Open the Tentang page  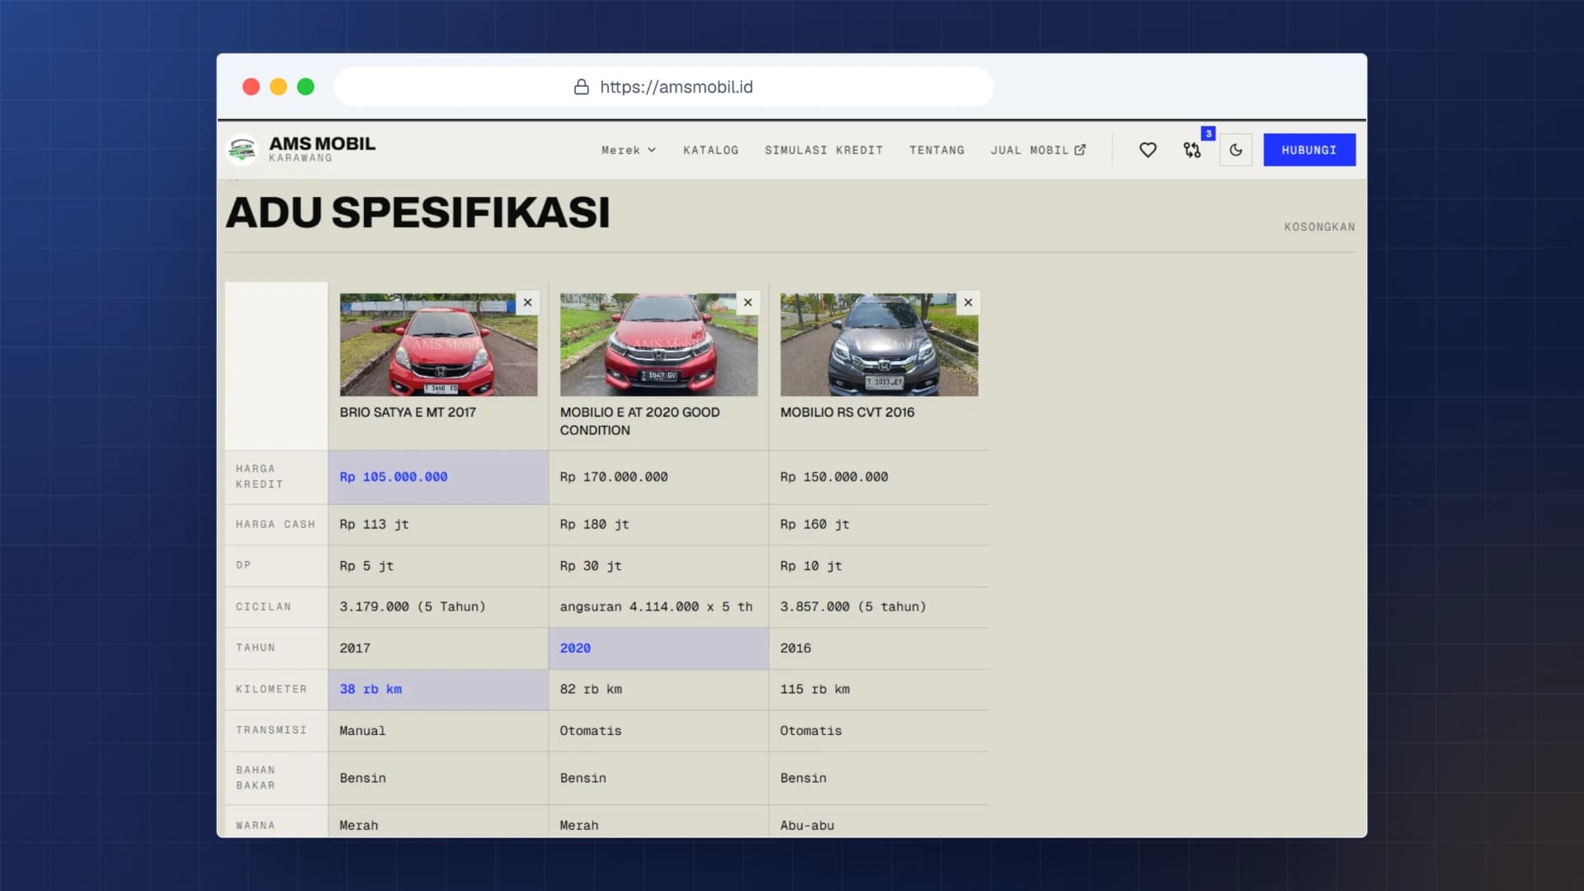[x=936, y=150]
